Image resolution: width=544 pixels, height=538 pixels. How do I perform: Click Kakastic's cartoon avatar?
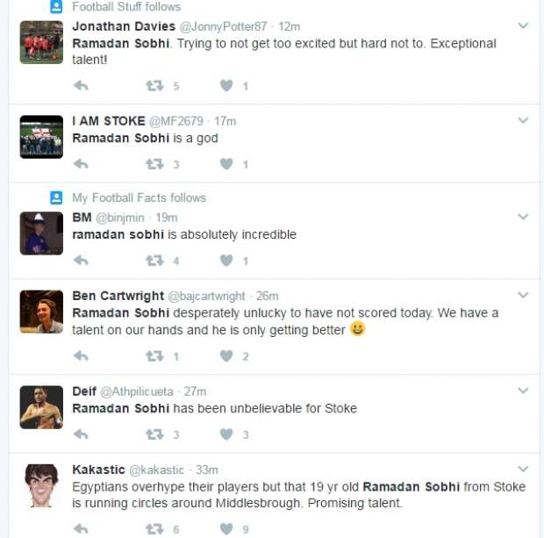[x=41, y=485]
